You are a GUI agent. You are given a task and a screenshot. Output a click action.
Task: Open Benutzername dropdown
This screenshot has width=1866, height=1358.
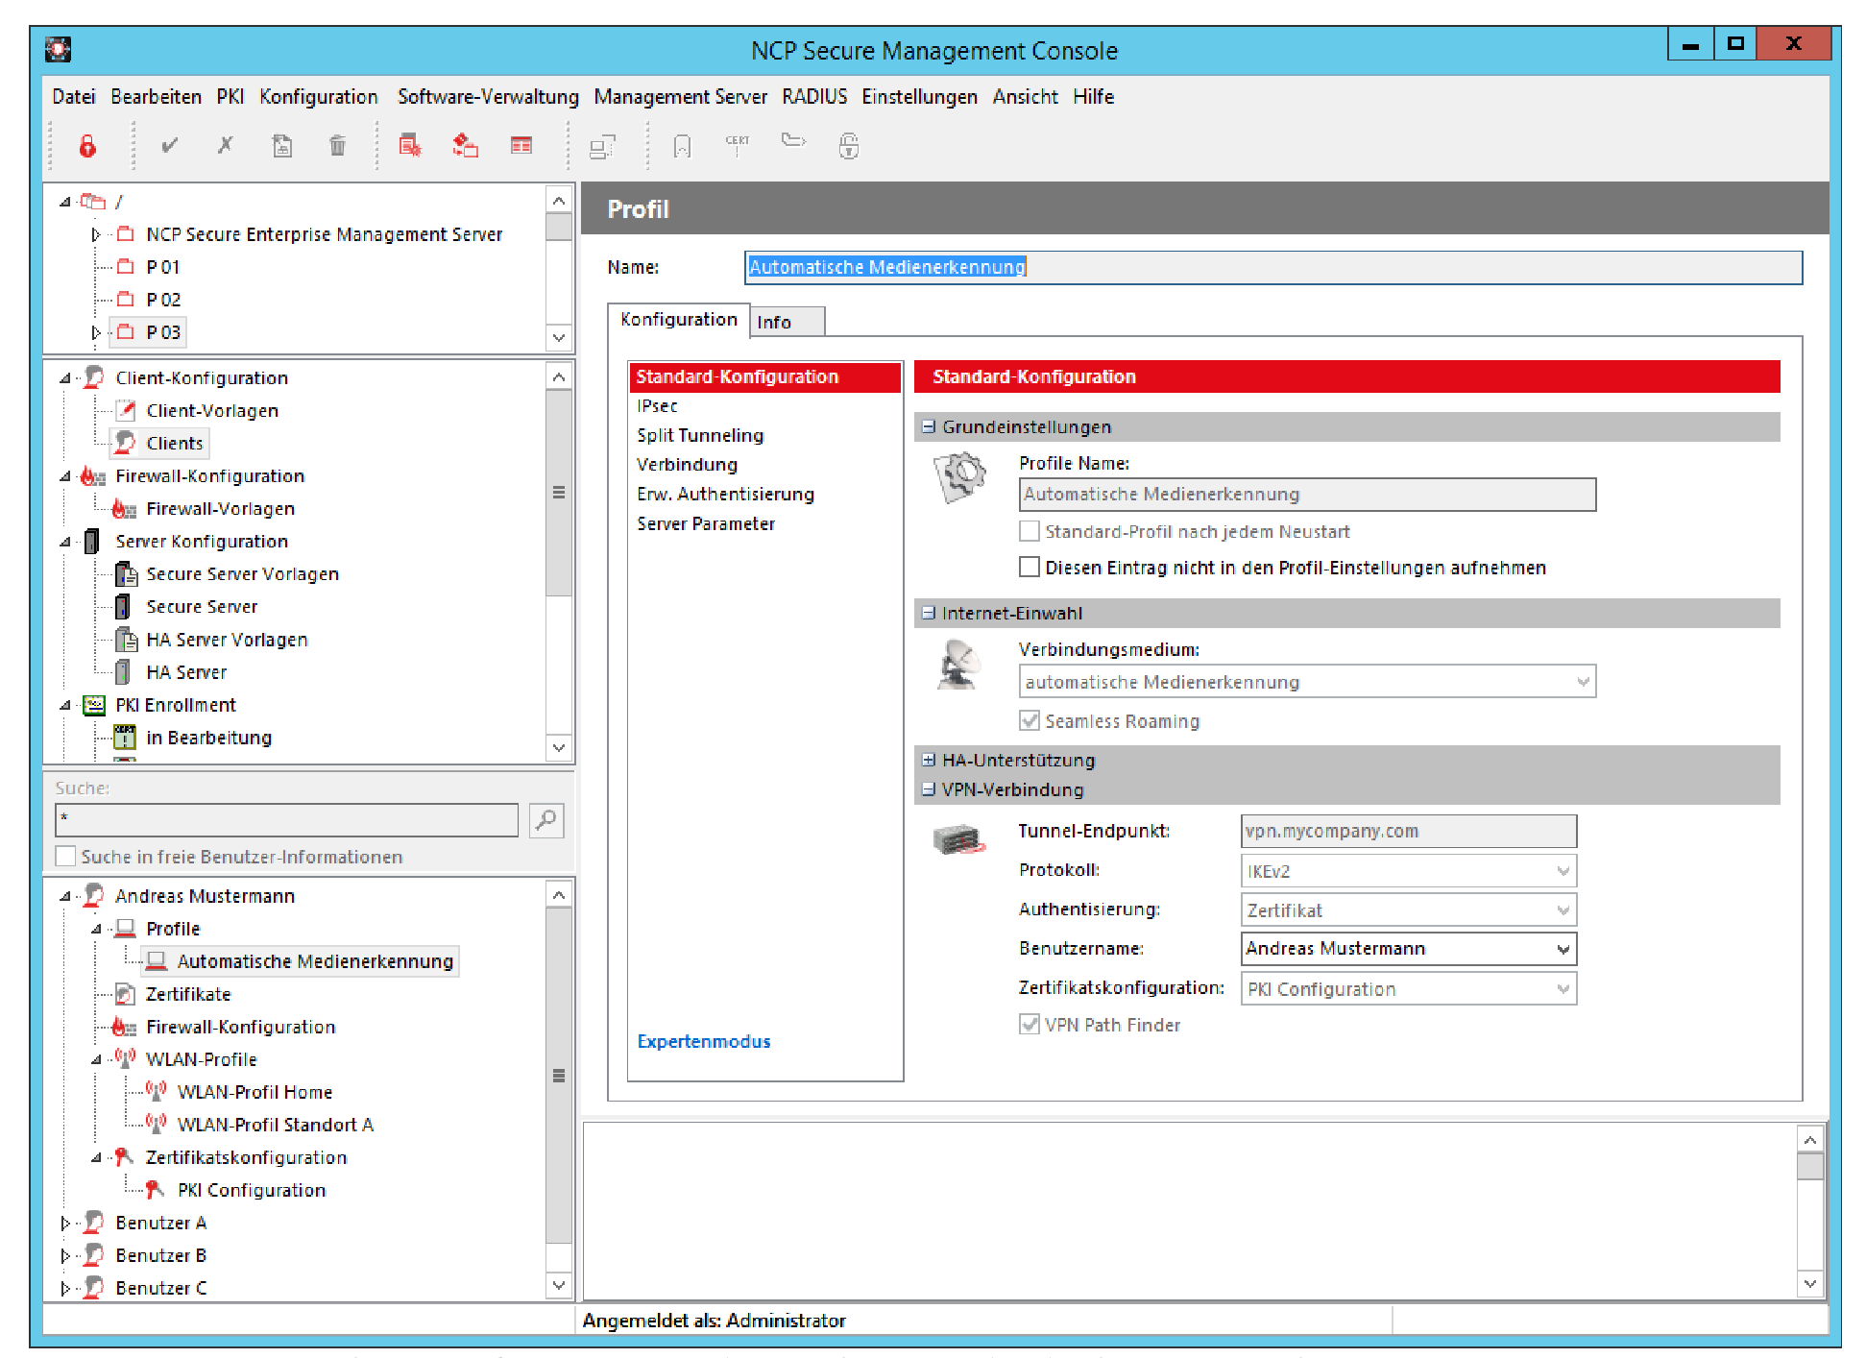(1563, 949)
